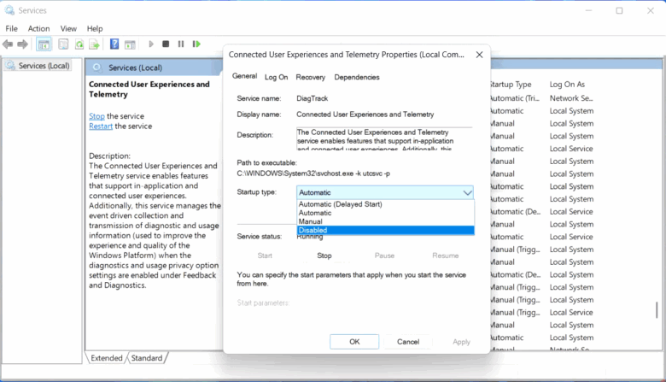This screenshot has width=666, height=382.
Task: Click the Show/Hide Action Pane toolbar icon
Action: coord(128,44)
